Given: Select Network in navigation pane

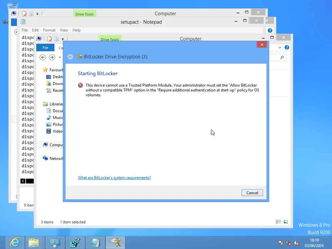Looking at the screenshot, I should (x=53, y=158).
